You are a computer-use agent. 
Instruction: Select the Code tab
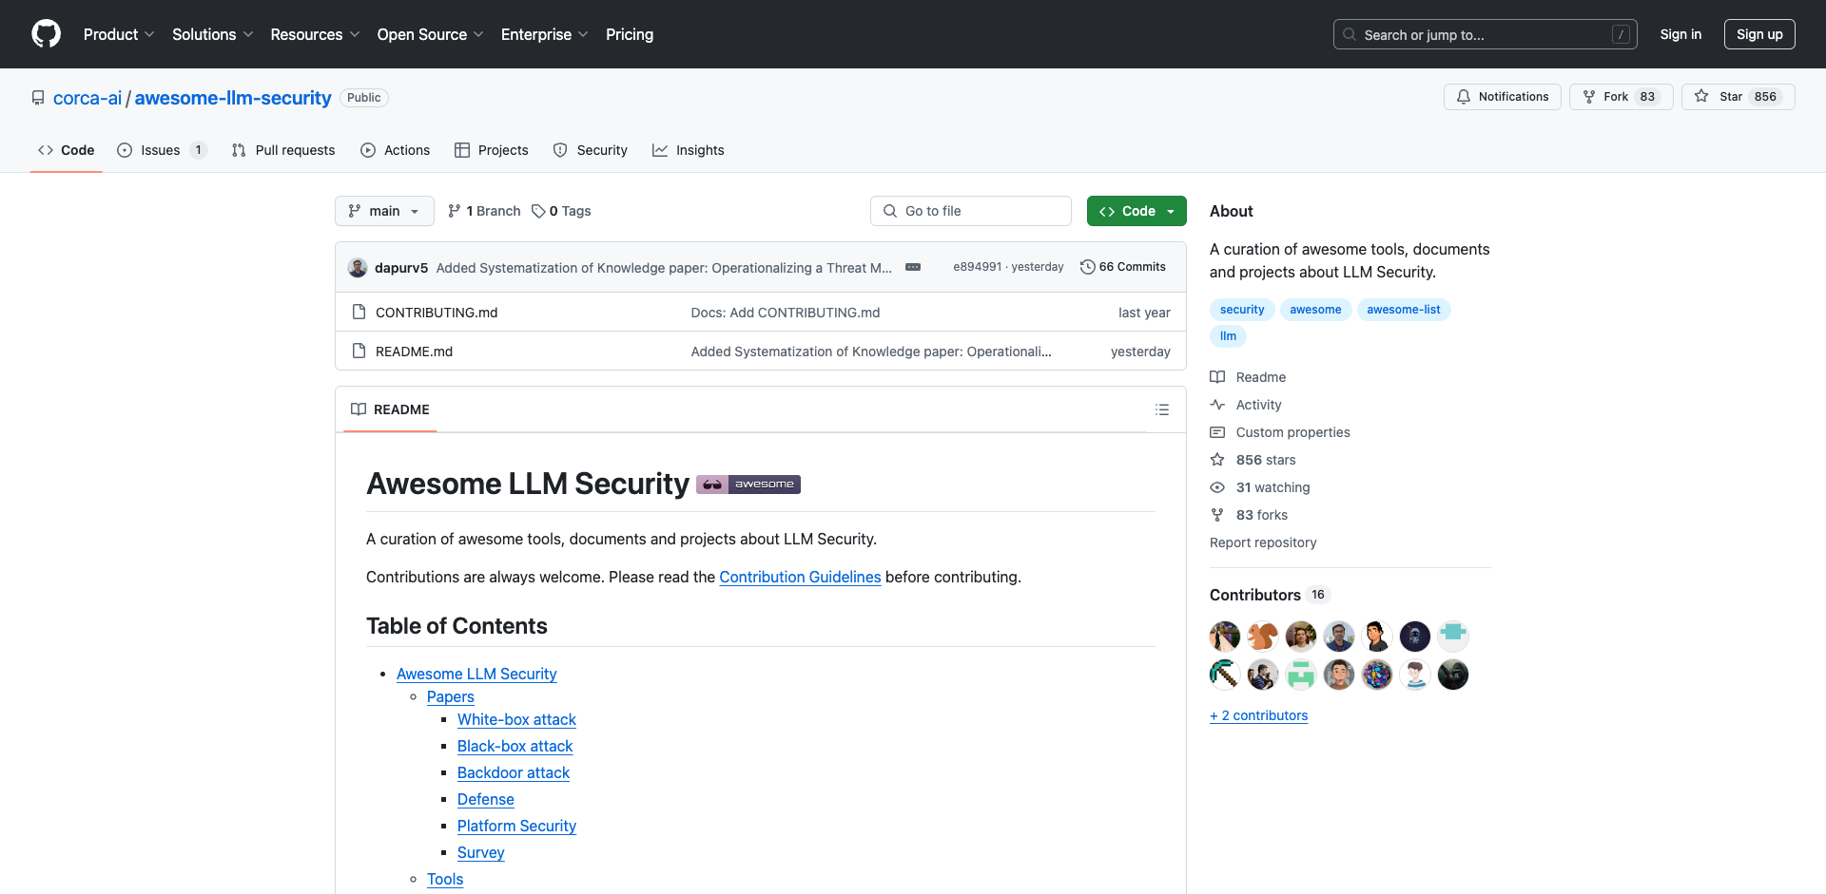pyautogui.click(x=66, y=150)
